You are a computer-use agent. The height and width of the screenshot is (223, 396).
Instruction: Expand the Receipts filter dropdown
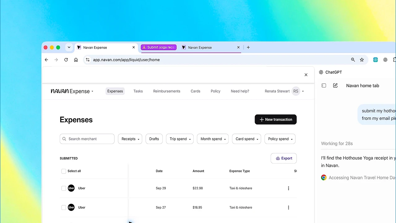130,139
